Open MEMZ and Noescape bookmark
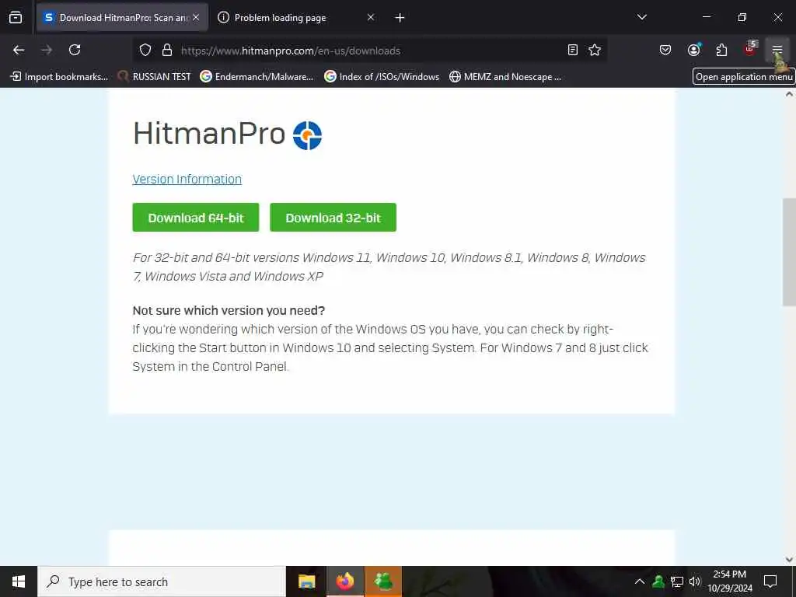 (505, 77)
